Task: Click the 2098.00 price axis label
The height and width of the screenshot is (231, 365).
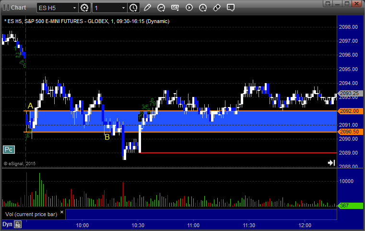Action: tap(348, 27)
